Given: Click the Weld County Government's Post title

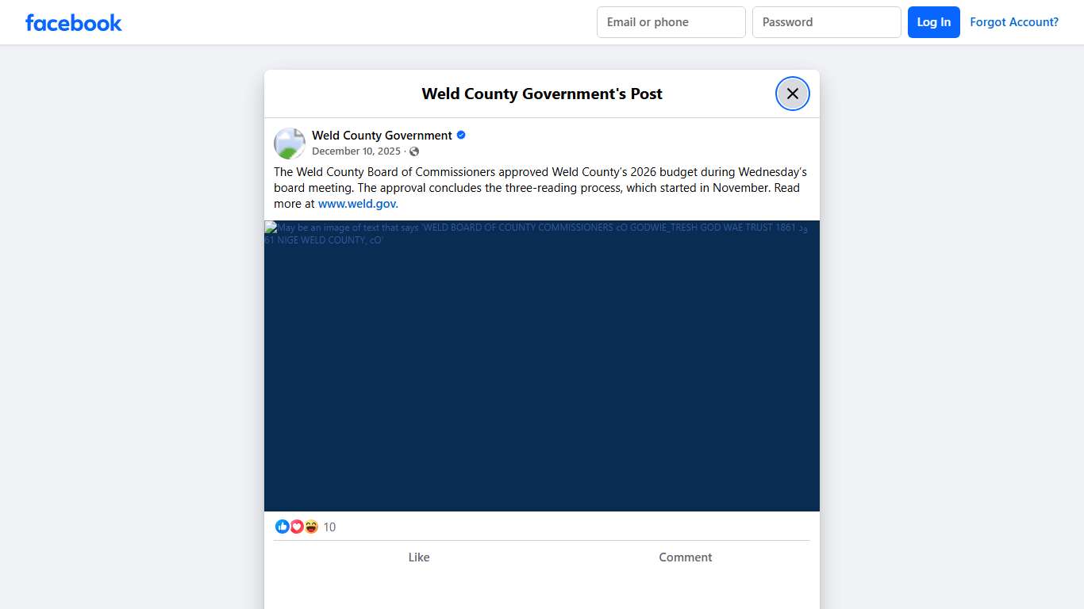Looking at the screenshot, I should (x=542, y=94).
